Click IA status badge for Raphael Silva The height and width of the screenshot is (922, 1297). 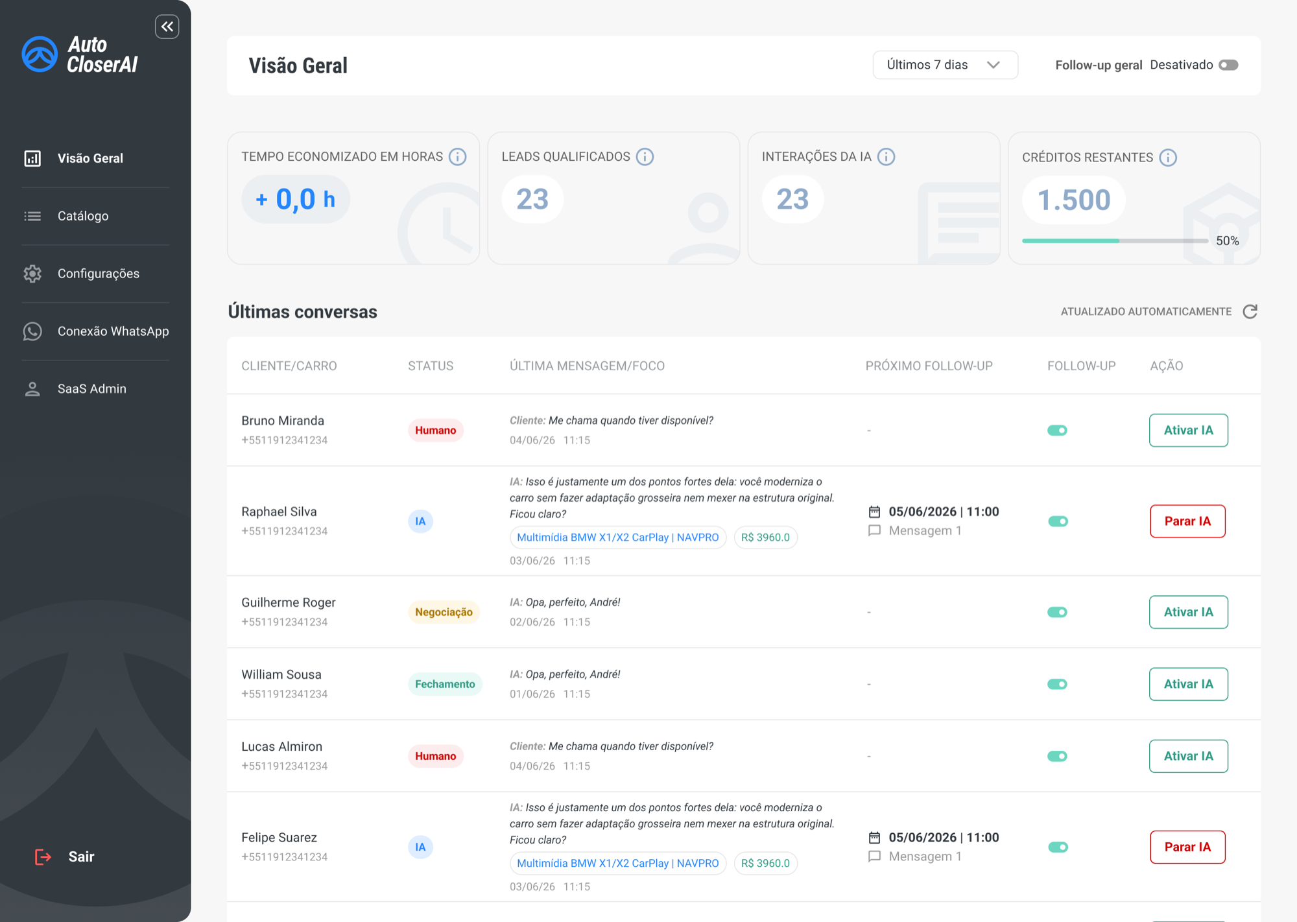click(x=420, y=521)
